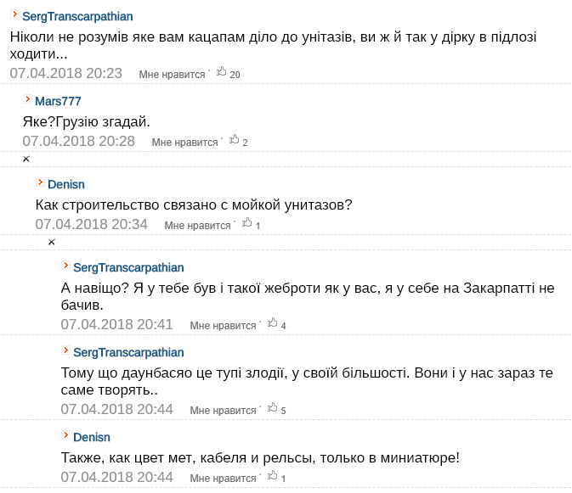Open Denisn profile from 20:34 comment
Viewport: 572px width, 493px height.
pyautogui.click(x=66, y=184)
